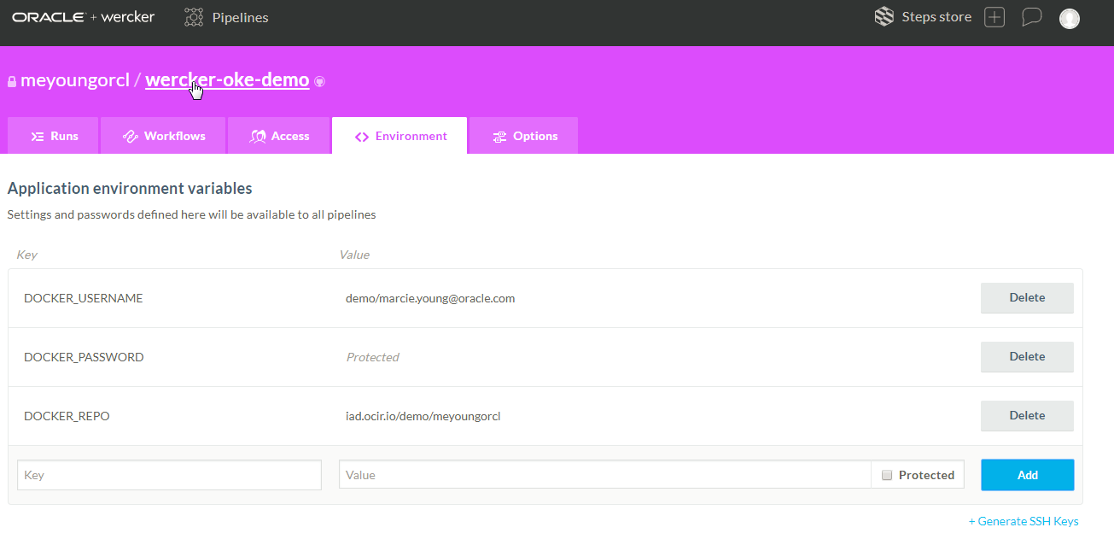Enable the Protected checkbox

(887, 475)
